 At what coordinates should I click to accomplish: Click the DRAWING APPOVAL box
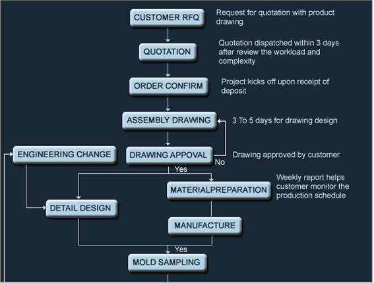coord(169,155)
